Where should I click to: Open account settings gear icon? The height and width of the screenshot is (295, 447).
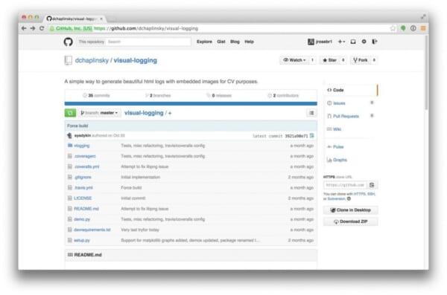click(364, 42)
